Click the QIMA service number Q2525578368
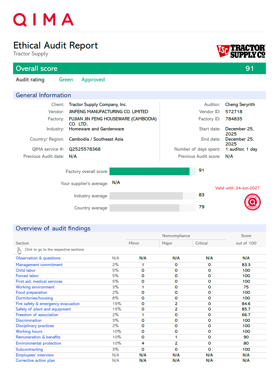This screenshot has height=371, width=279. coord(85,149)
